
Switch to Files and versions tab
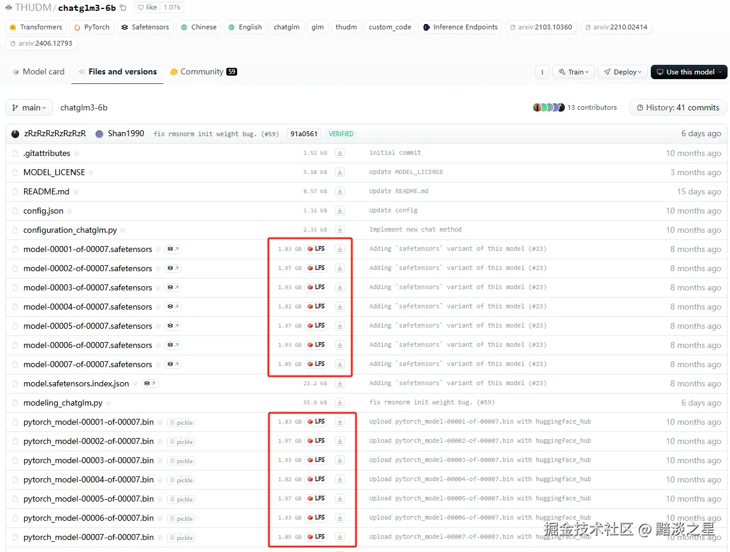[117, 71]
